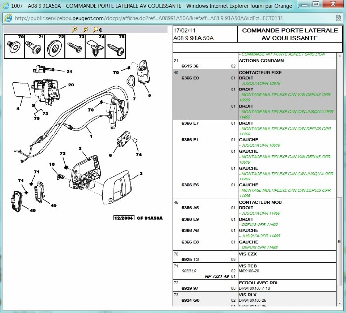Click callout number 20 in the diagram
346x313 pixels.
pos(71,85)
